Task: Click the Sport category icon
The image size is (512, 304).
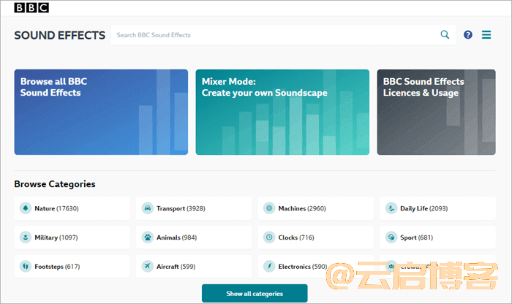Action: (391, 237)
